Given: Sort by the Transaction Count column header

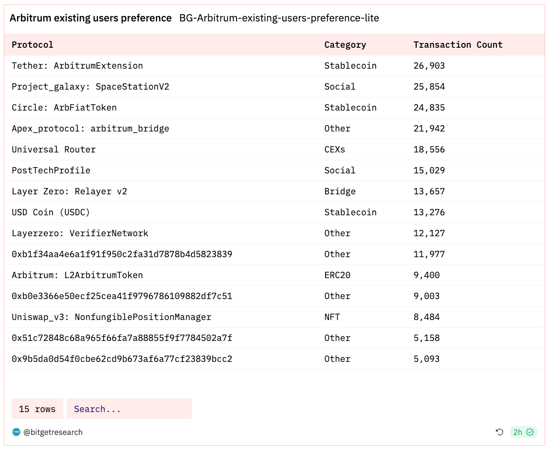Looking at the screenshot, I should click(x=458, y=45).
